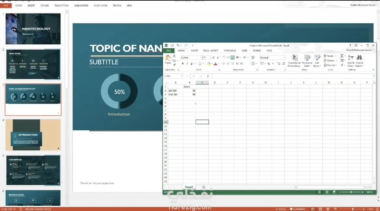The image size is (380, 211).
Task: Open the PowerPoint Design tab
Action: (x=44, y=5)
